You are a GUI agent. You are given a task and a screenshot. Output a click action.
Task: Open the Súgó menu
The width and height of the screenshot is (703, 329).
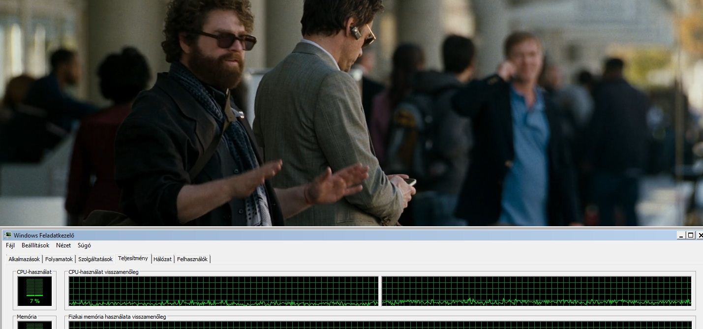(x=84, y=245)
